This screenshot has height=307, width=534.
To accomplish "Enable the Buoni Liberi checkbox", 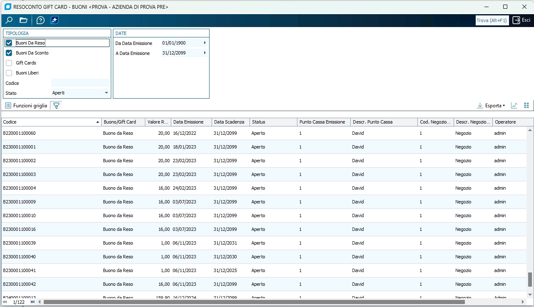I will click(9, 73).
